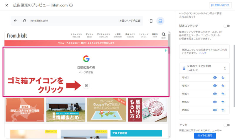
Task: Open the 情報まとめ bench photo thumbnail
Action: [66, 110]
